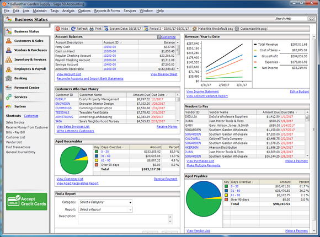Click View Balance Sheet link
The height and width of the screenshot is (237, 320).
pyautogui.click(x=164, y=74)
